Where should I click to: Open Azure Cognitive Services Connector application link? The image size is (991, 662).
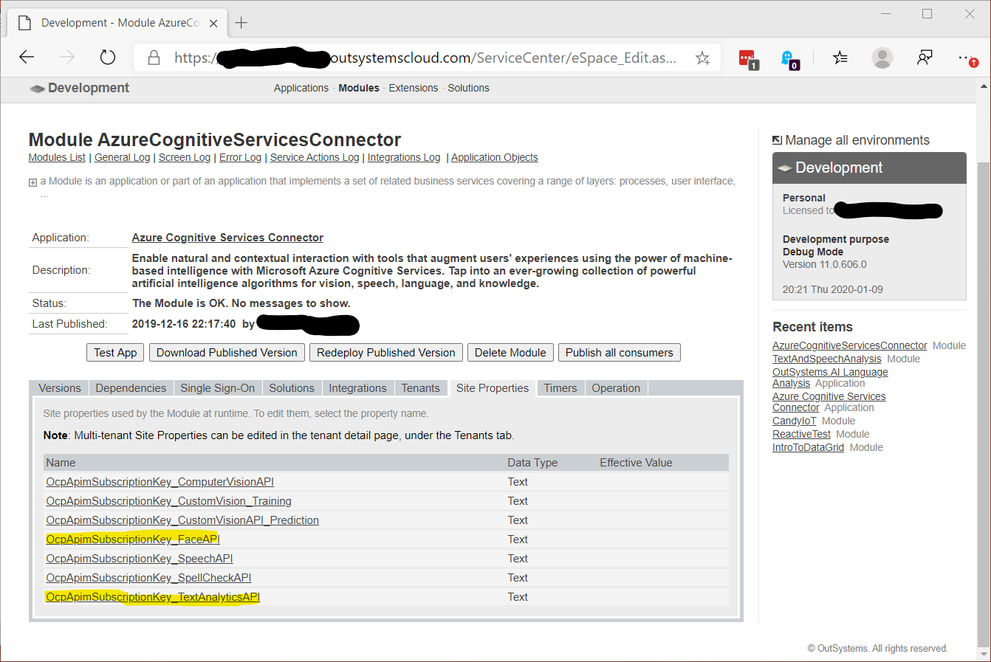point(227,238)
